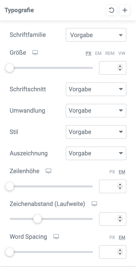Open the Schriftfamilie dropdown
Image resolution: width=136 pixels, height=267 pixels.
96,35
